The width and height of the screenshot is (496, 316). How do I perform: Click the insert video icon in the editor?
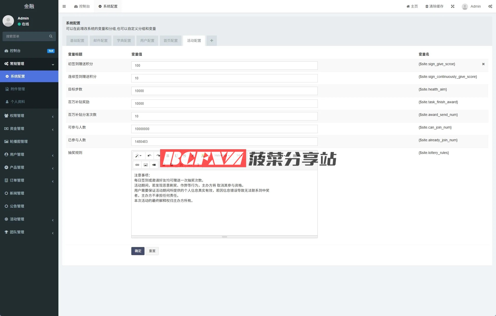[154, 165]
